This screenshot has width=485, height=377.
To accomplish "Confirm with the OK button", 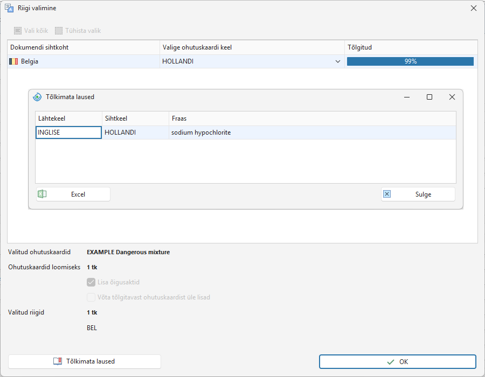I will (x=398, y=362).
